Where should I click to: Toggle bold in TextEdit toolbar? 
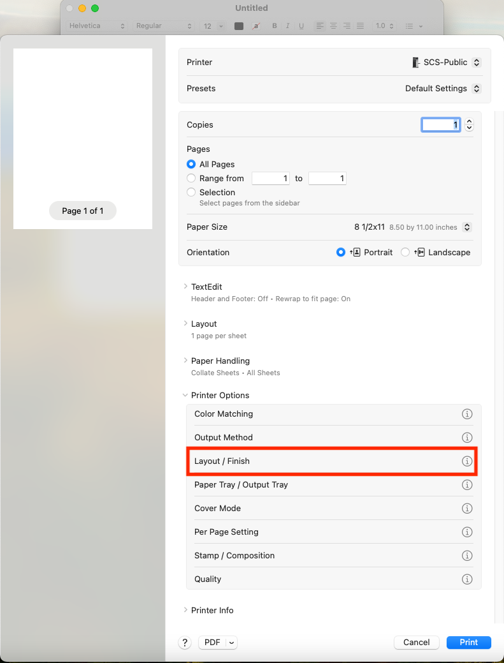point(275,26)
